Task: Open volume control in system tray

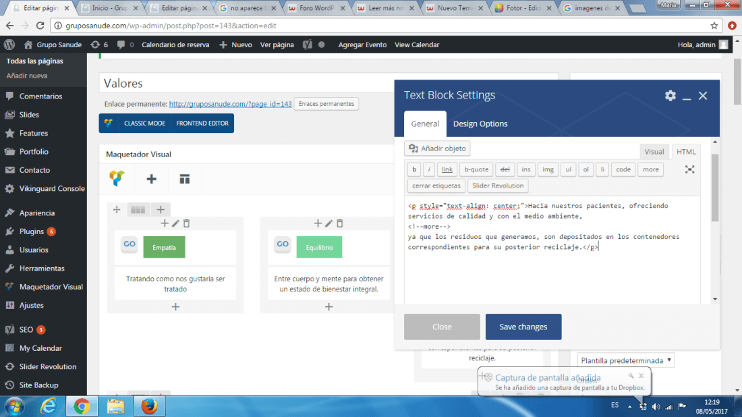Action: coord(656,407)
